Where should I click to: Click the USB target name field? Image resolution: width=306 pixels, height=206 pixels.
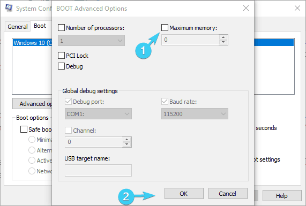tap(98, 170)
